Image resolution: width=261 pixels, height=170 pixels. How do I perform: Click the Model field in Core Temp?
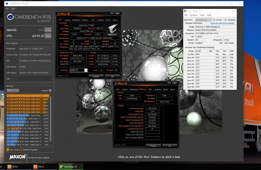point(215,27)
